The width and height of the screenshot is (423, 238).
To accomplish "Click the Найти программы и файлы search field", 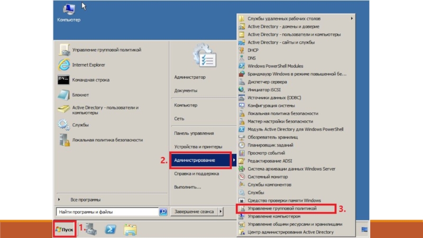I will (x=107, y=212).
